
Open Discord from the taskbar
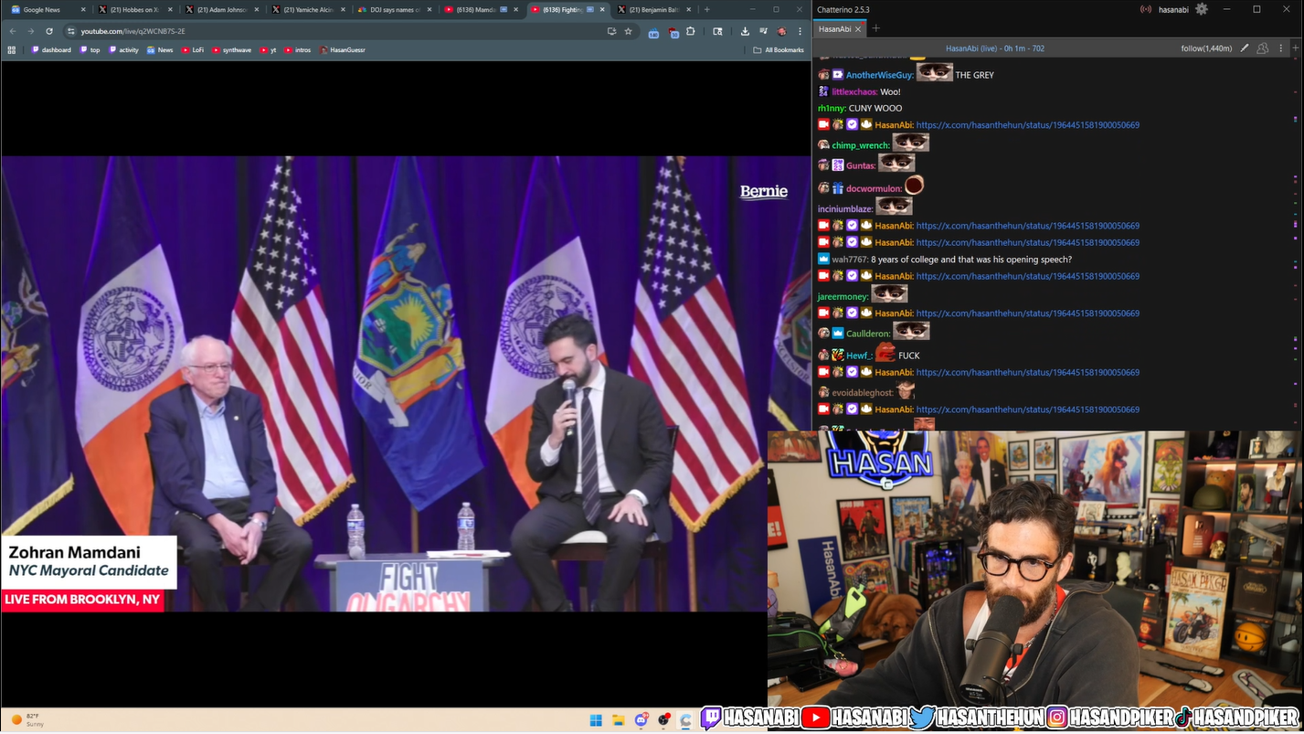[641, 720]
